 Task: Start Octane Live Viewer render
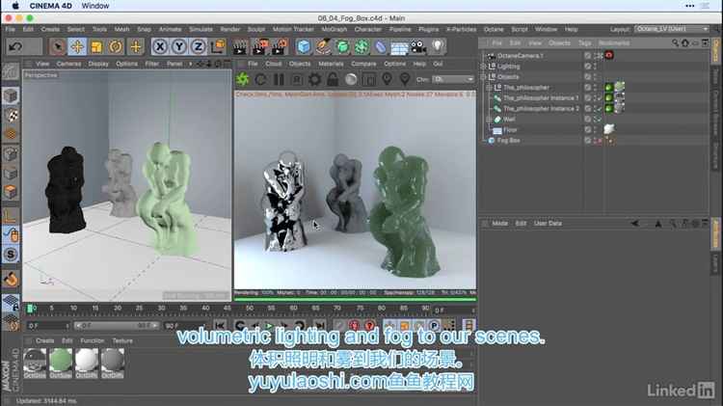[x=243, y=79]
